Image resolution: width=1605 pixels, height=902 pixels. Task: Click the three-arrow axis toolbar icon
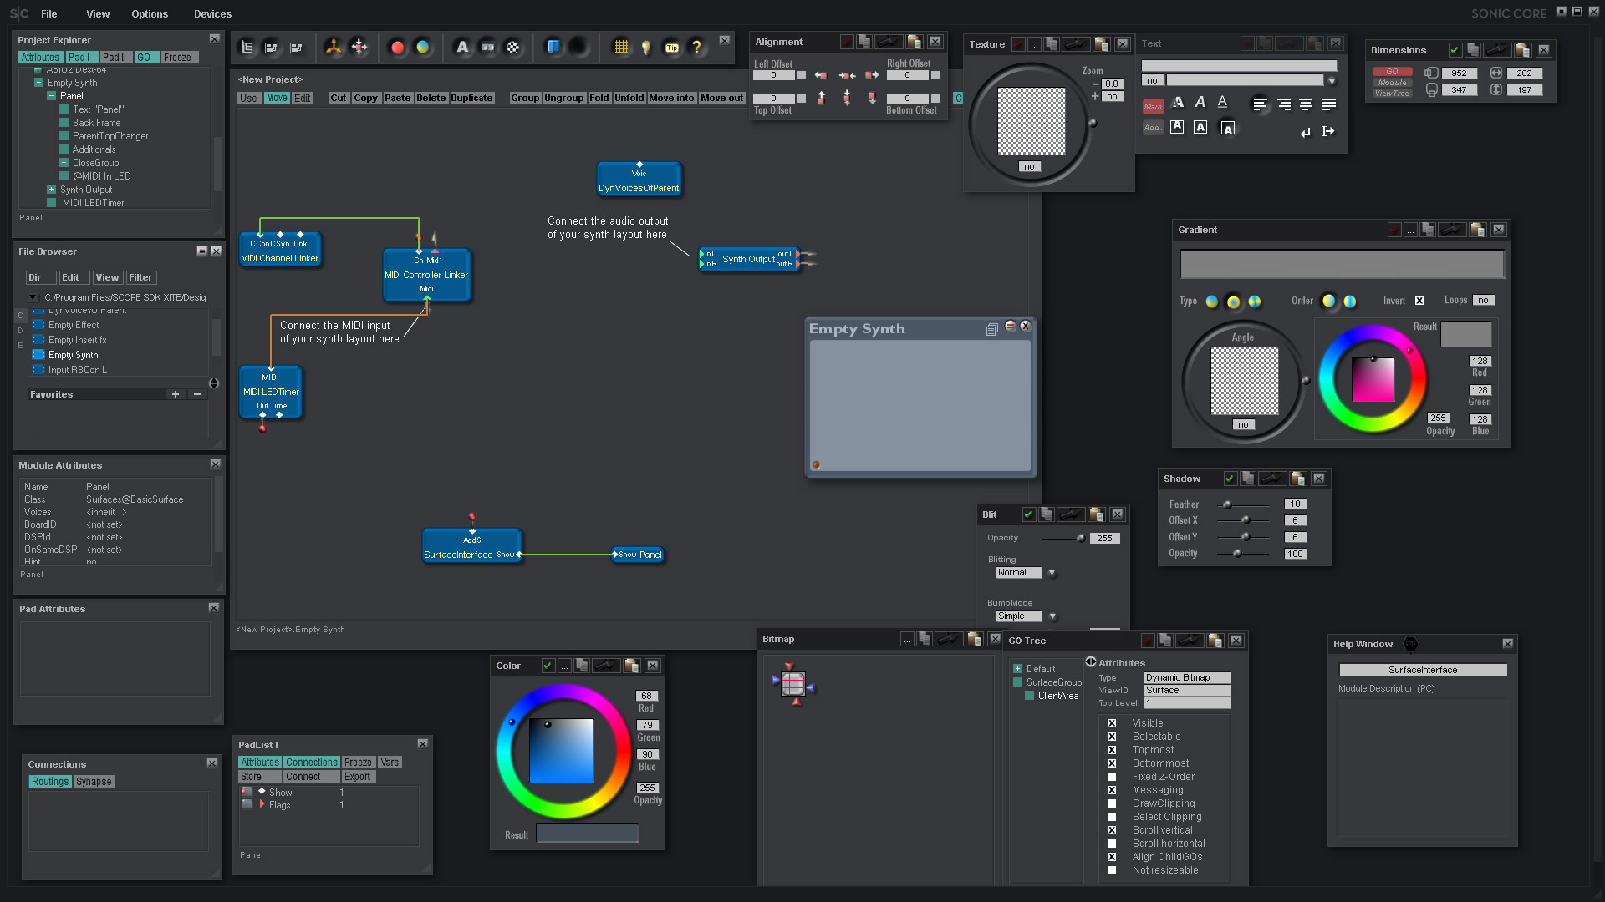pyautogui.click(x=334, y=48)
